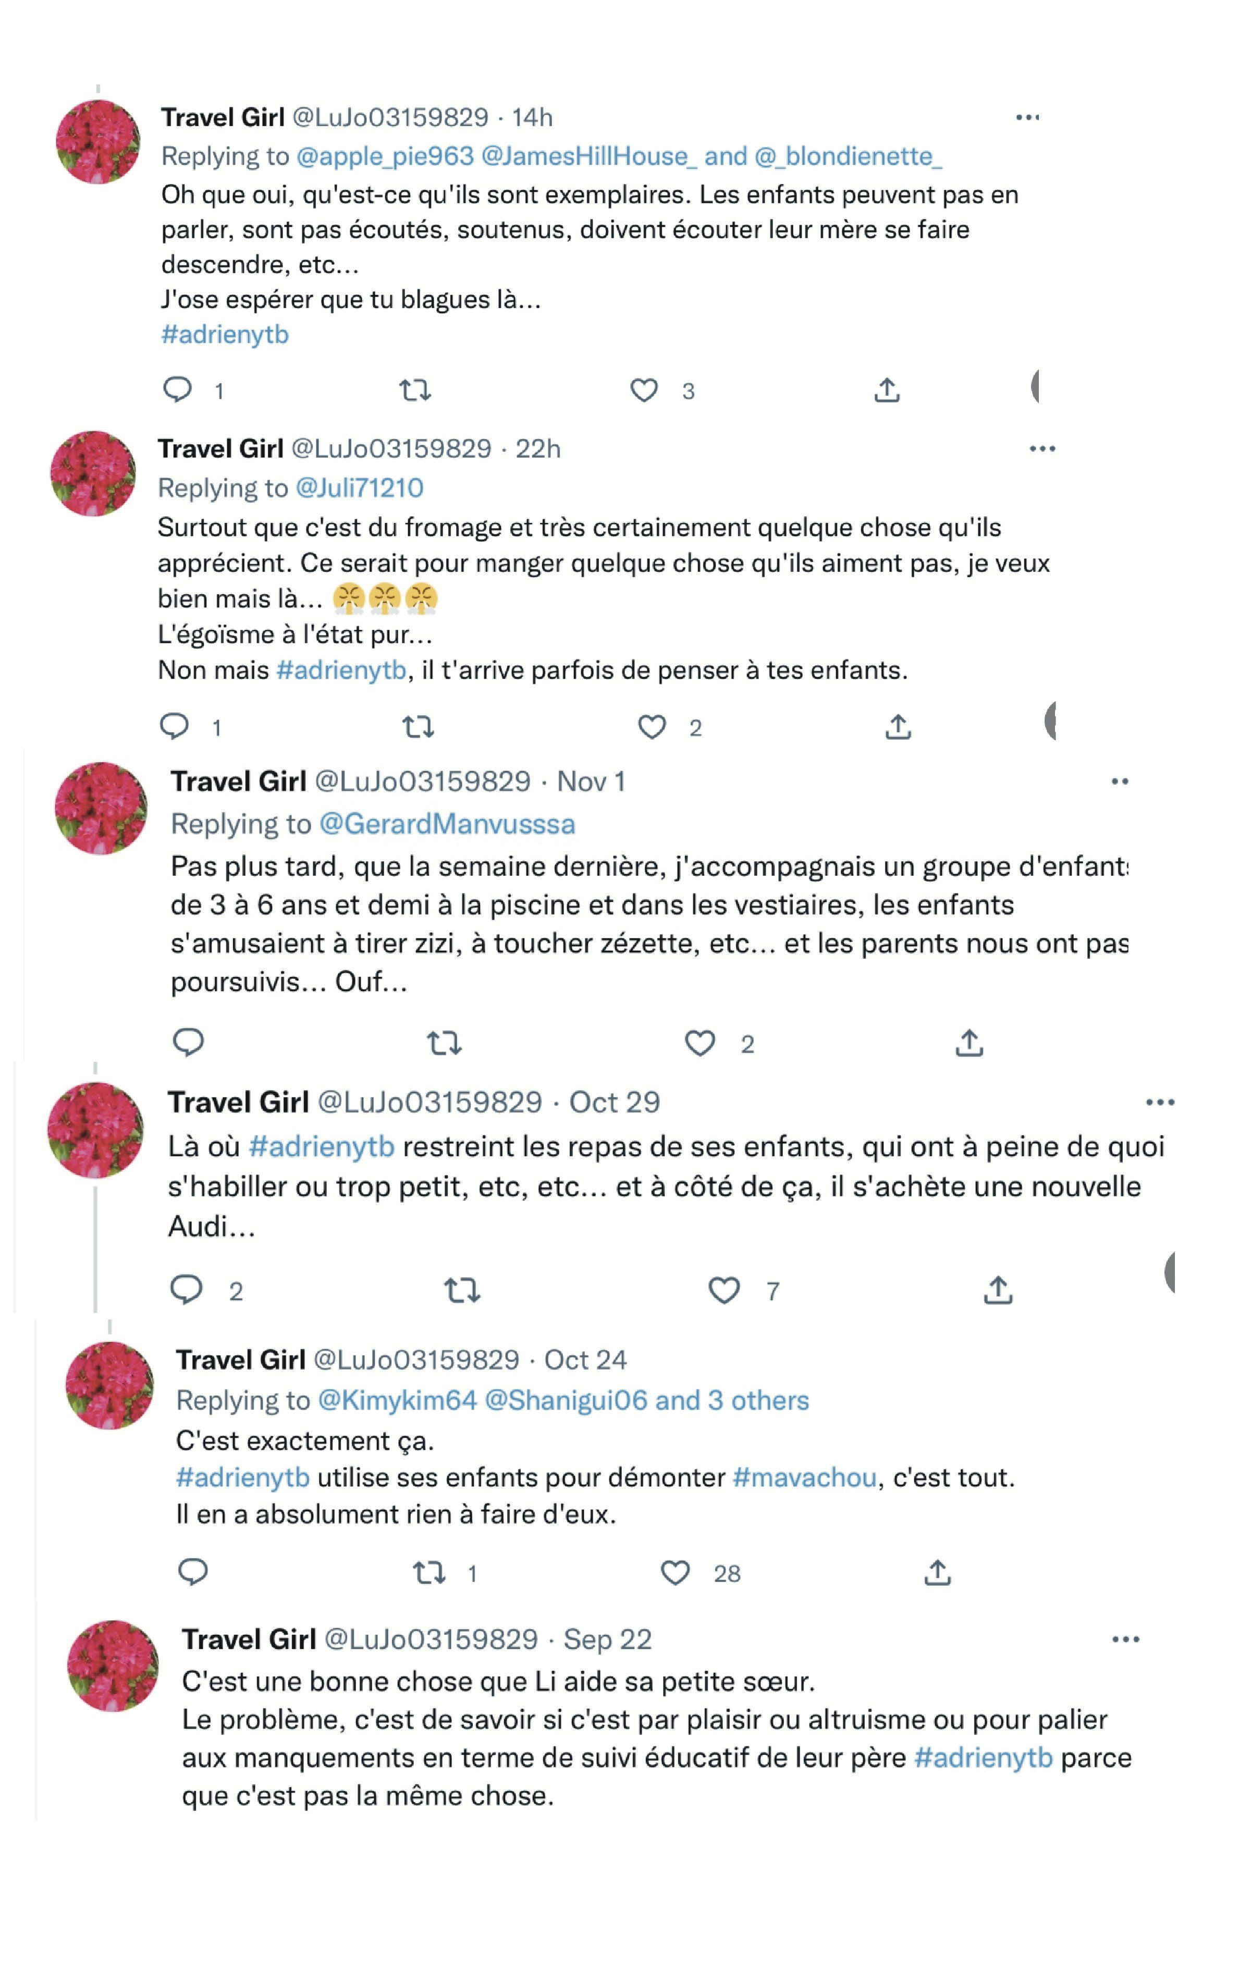Open the #mavachou hashtag
This screenshot has height=1981, width=1251.
coord(804,1477)
